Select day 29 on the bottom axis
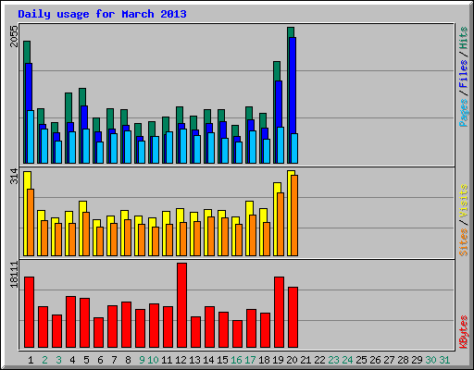Screen dimensions: 474x370 pyautogui.click(x=417, y=360)
